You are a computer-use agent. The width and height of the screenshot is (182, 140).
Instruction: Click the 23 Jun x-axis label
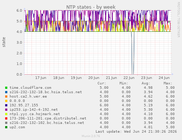[x=146, y=78]
